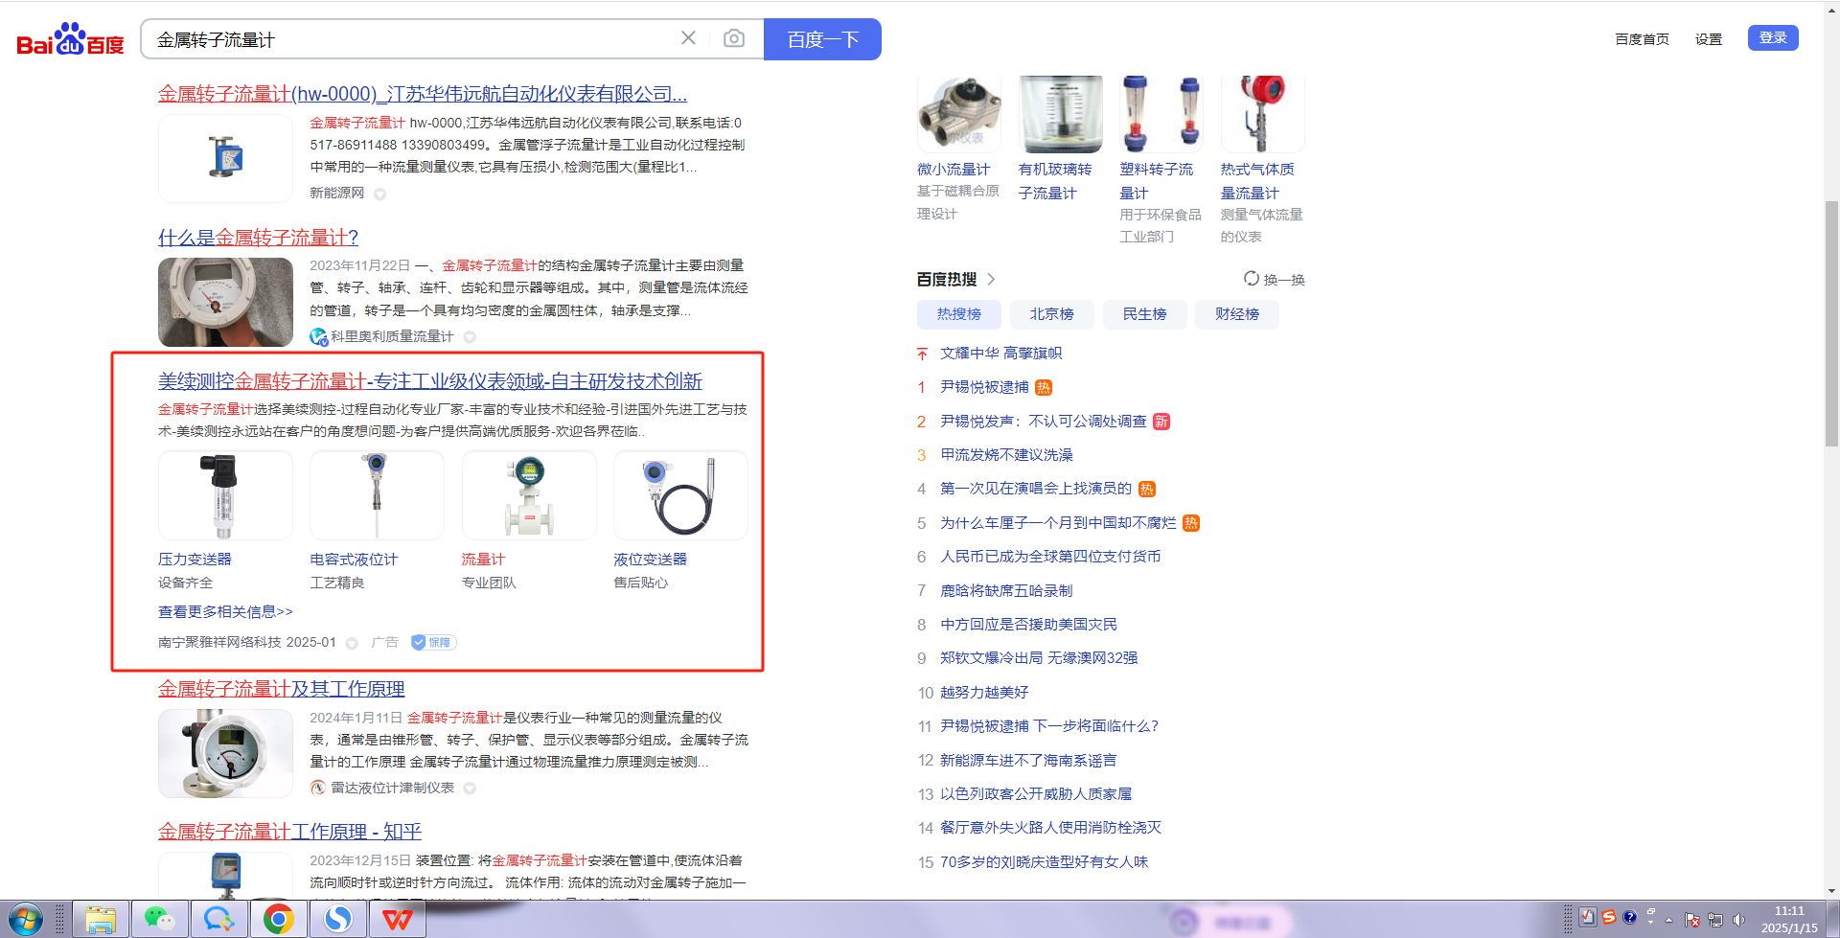This screenshot has height=938, width=1840.
Task: Open hot search 越努力越美好
Action: click(984, 693)
